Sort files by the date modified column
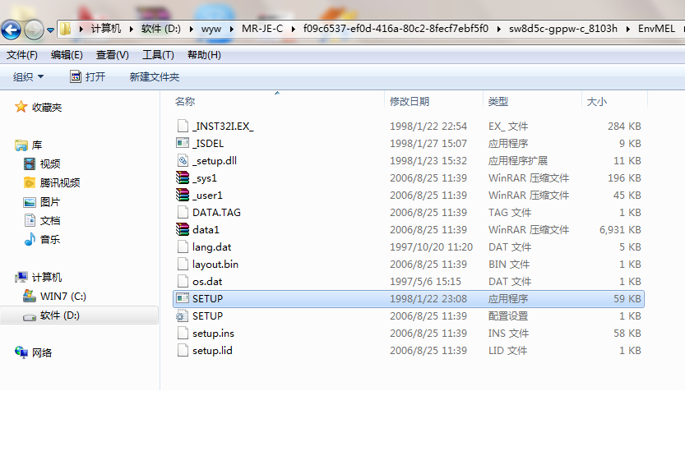Screen dimensions: 685x465 click(409, 102)
